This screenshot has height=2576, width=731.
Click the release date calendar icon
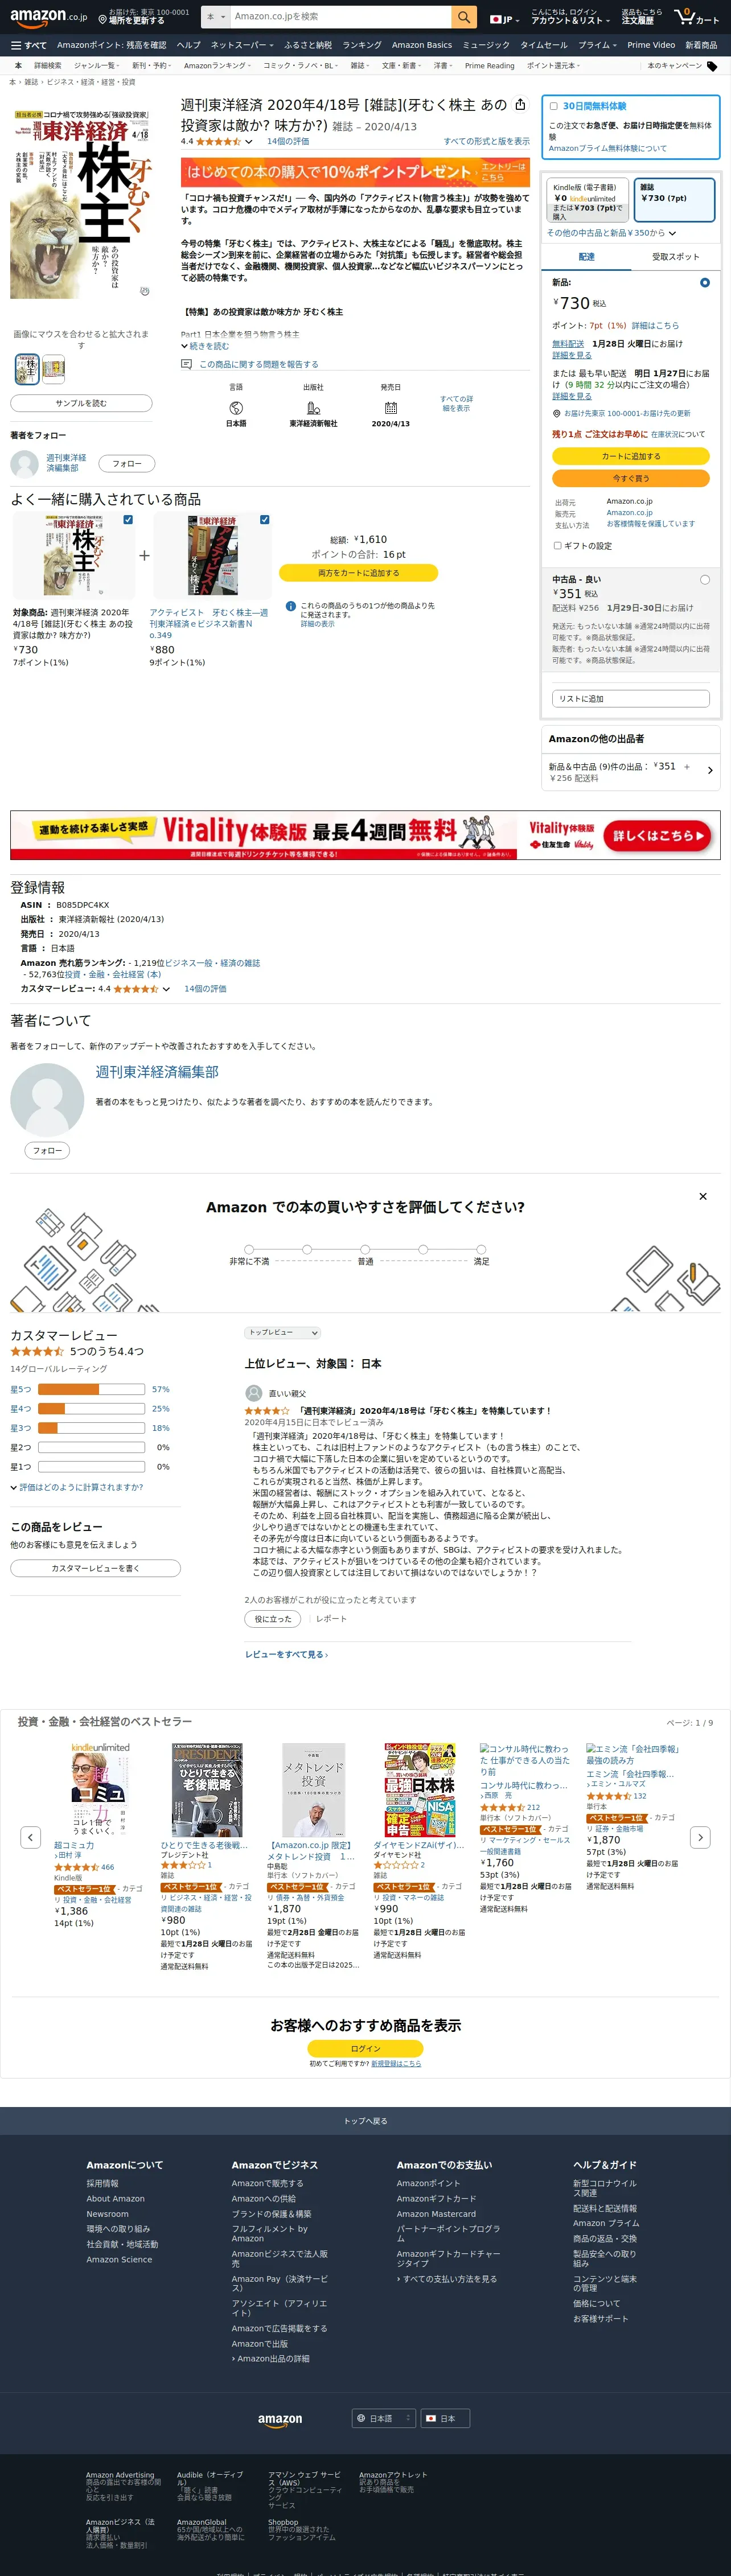coord(391,408)
